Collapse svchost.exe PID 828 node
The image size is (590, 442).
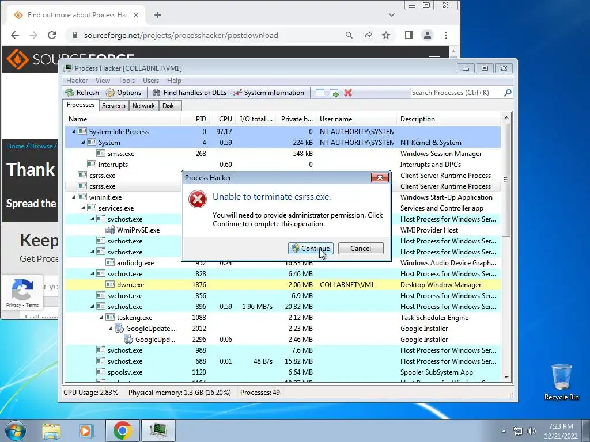(x=93, y=273)
